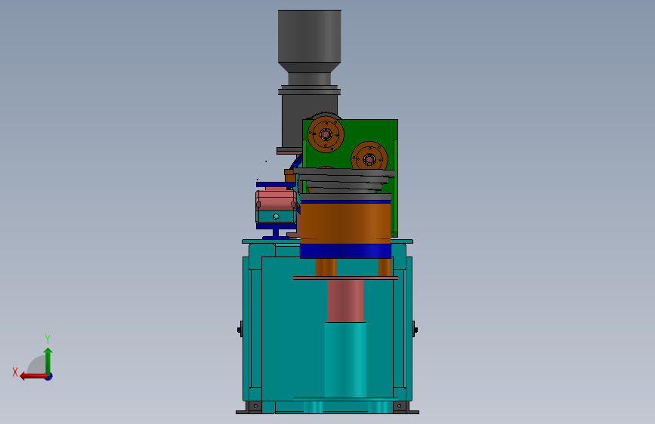Select the black bolt on frame's right side

click(415, 329)
